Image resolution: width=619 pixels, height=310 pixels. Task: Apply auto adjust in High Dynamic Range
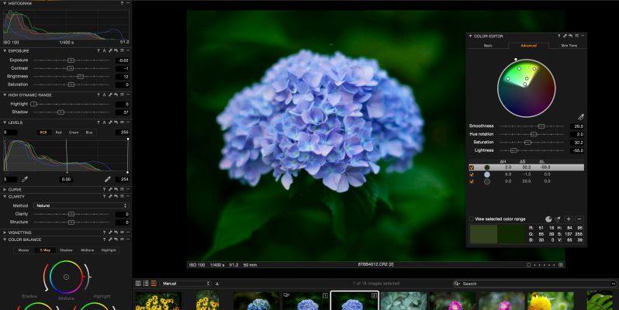click(104, 95)
